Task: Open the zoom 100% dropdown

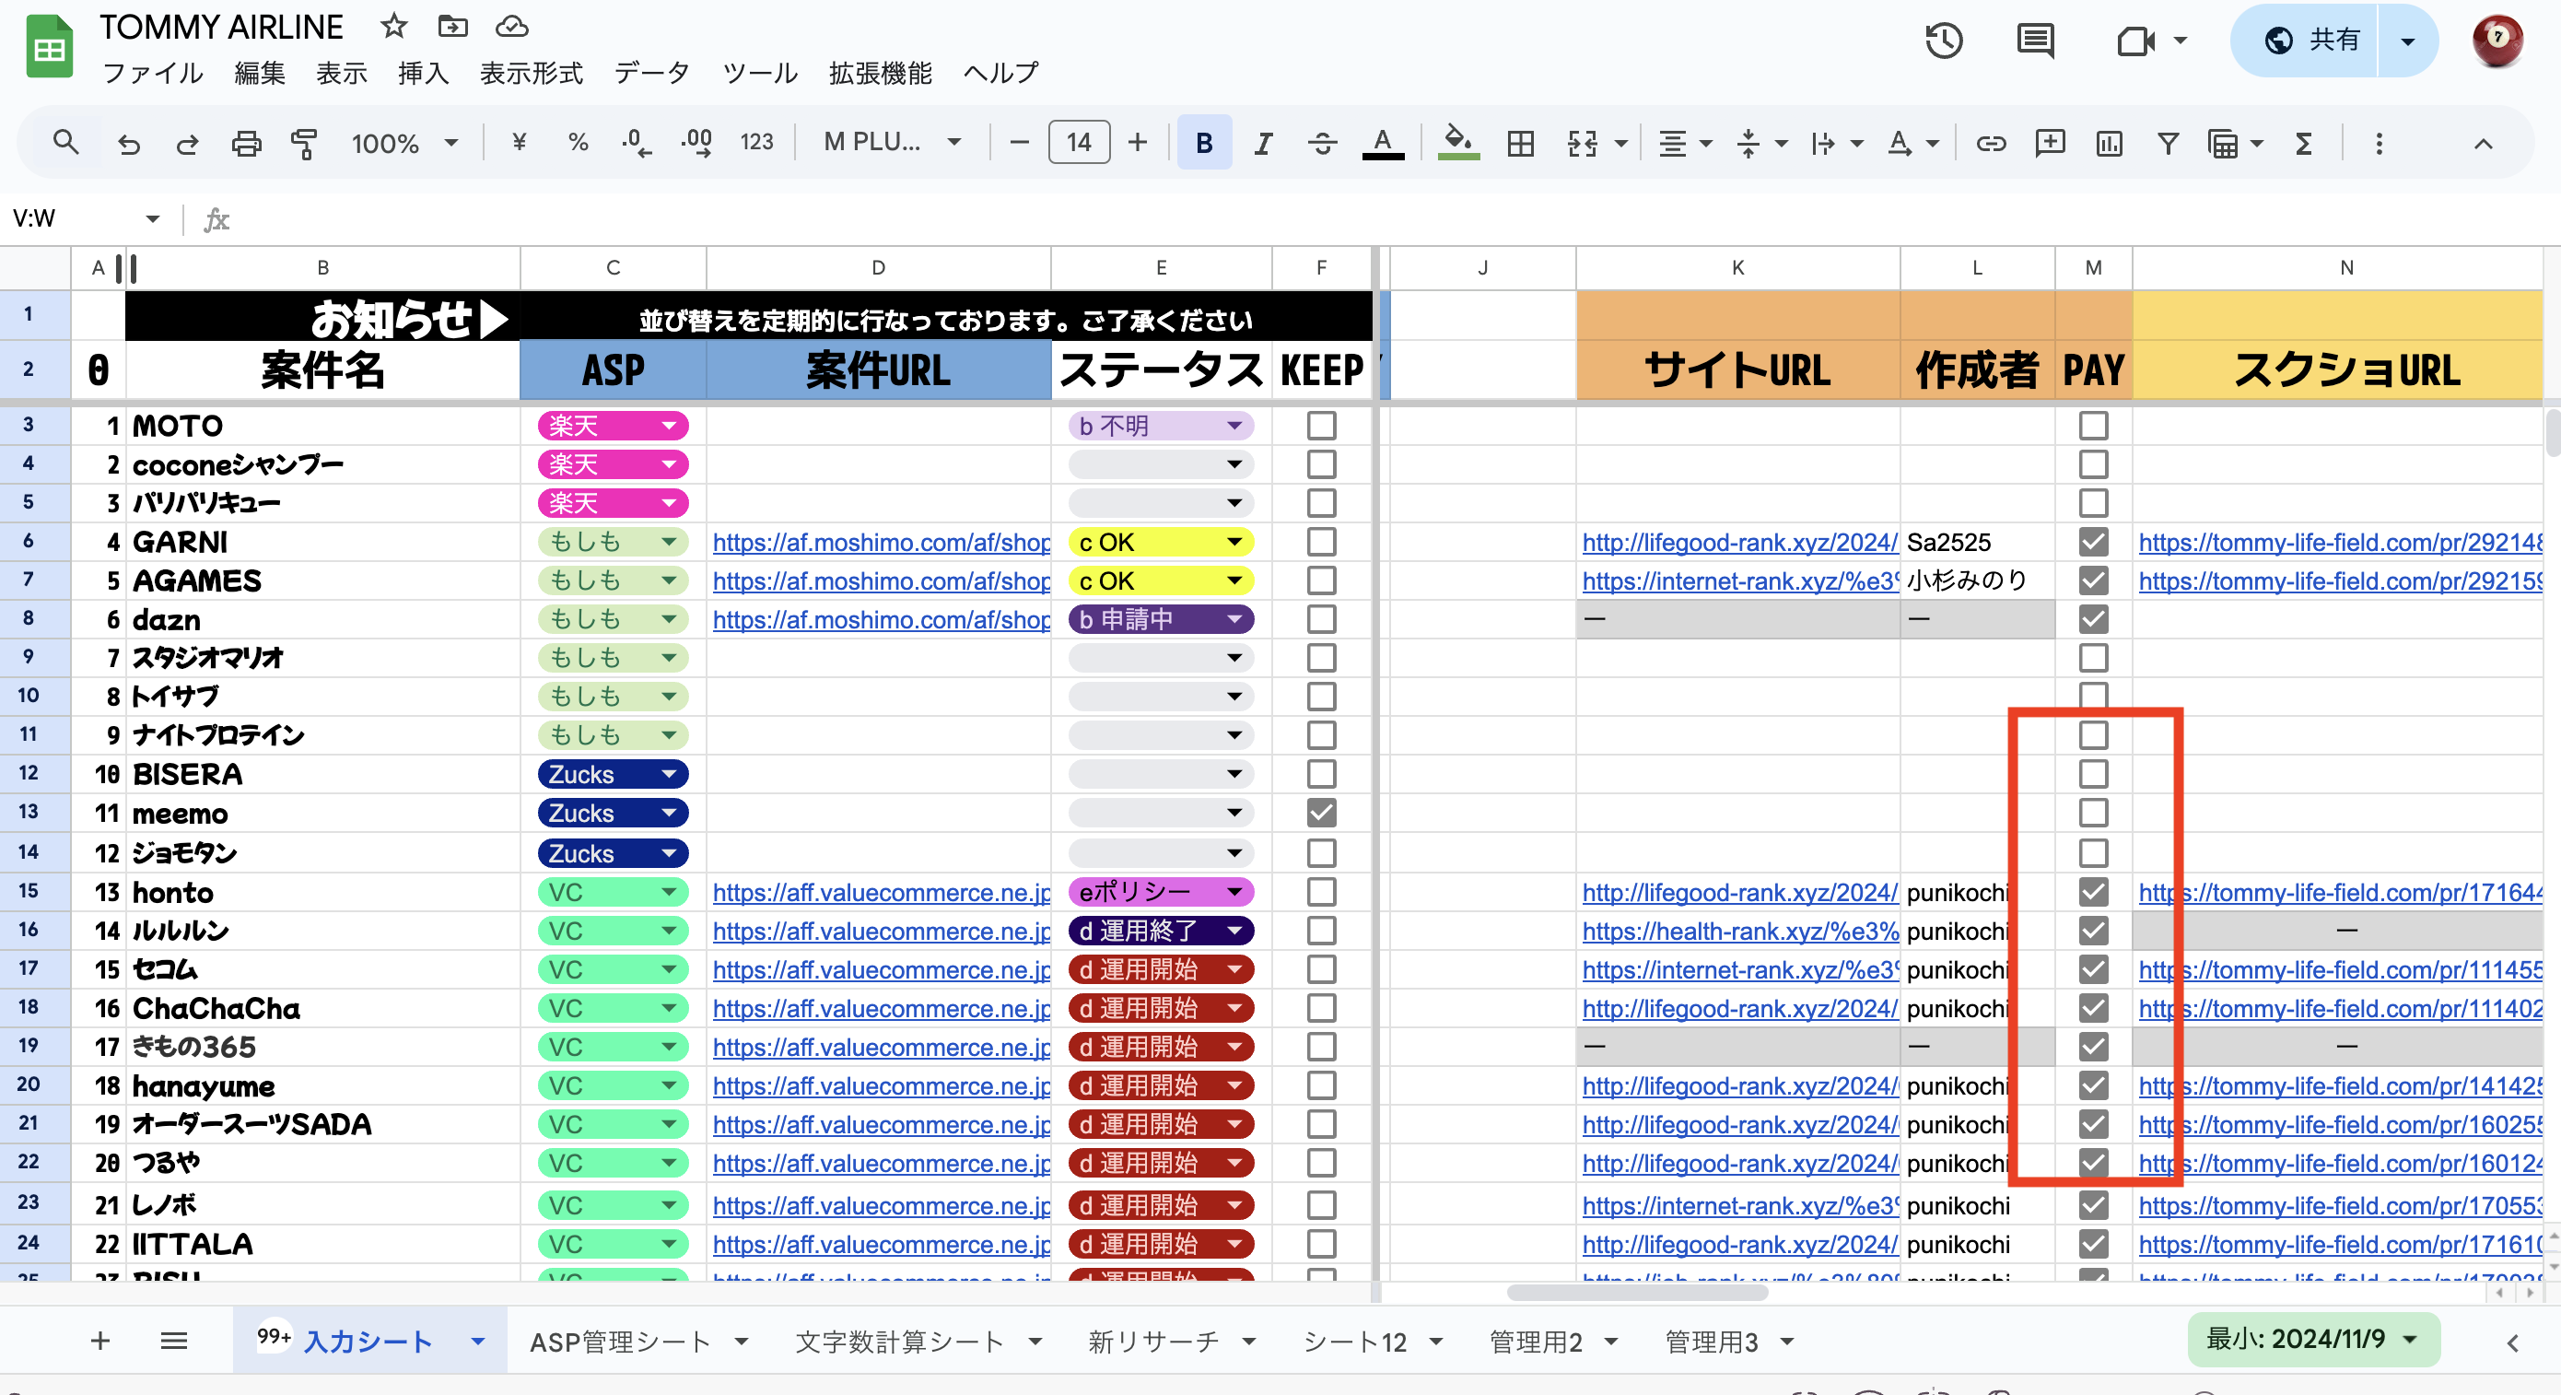Action: tap(404, 143)
